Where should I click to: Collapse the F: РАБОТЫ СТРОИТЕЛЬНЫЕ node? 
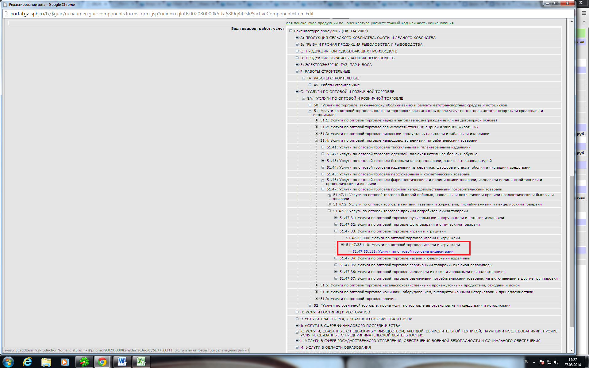(297, 71)
